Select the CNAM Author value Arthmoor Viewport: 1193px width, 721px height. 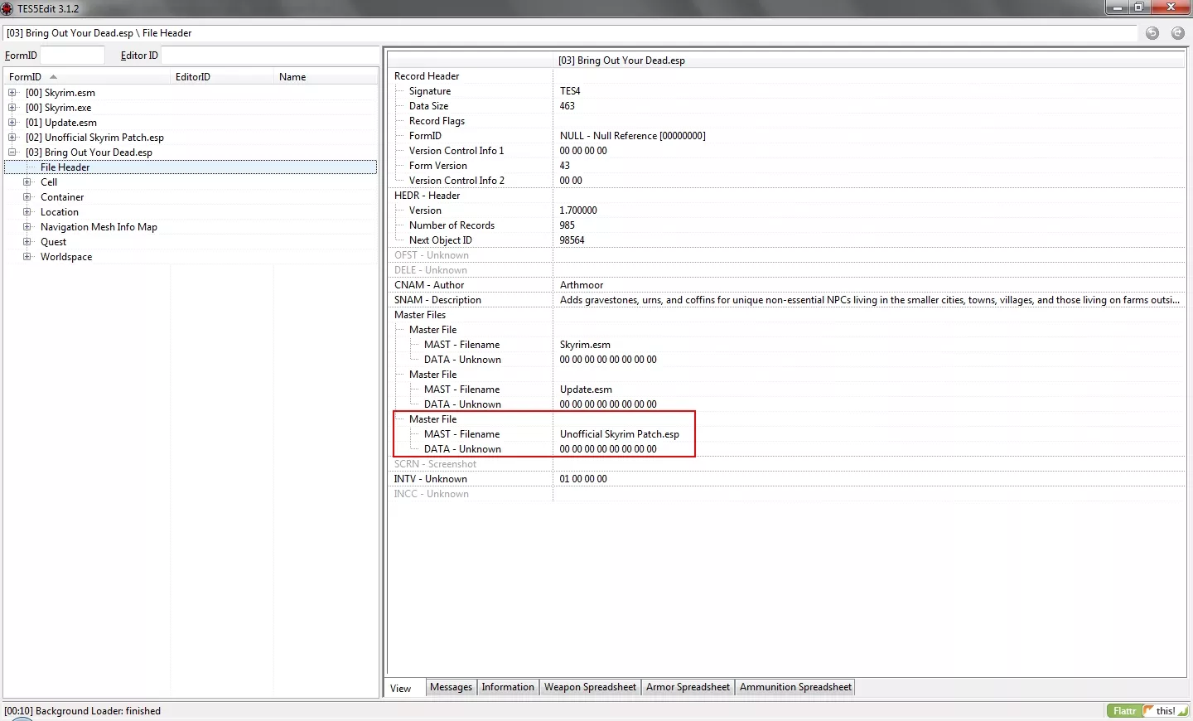tap(581, 285)
